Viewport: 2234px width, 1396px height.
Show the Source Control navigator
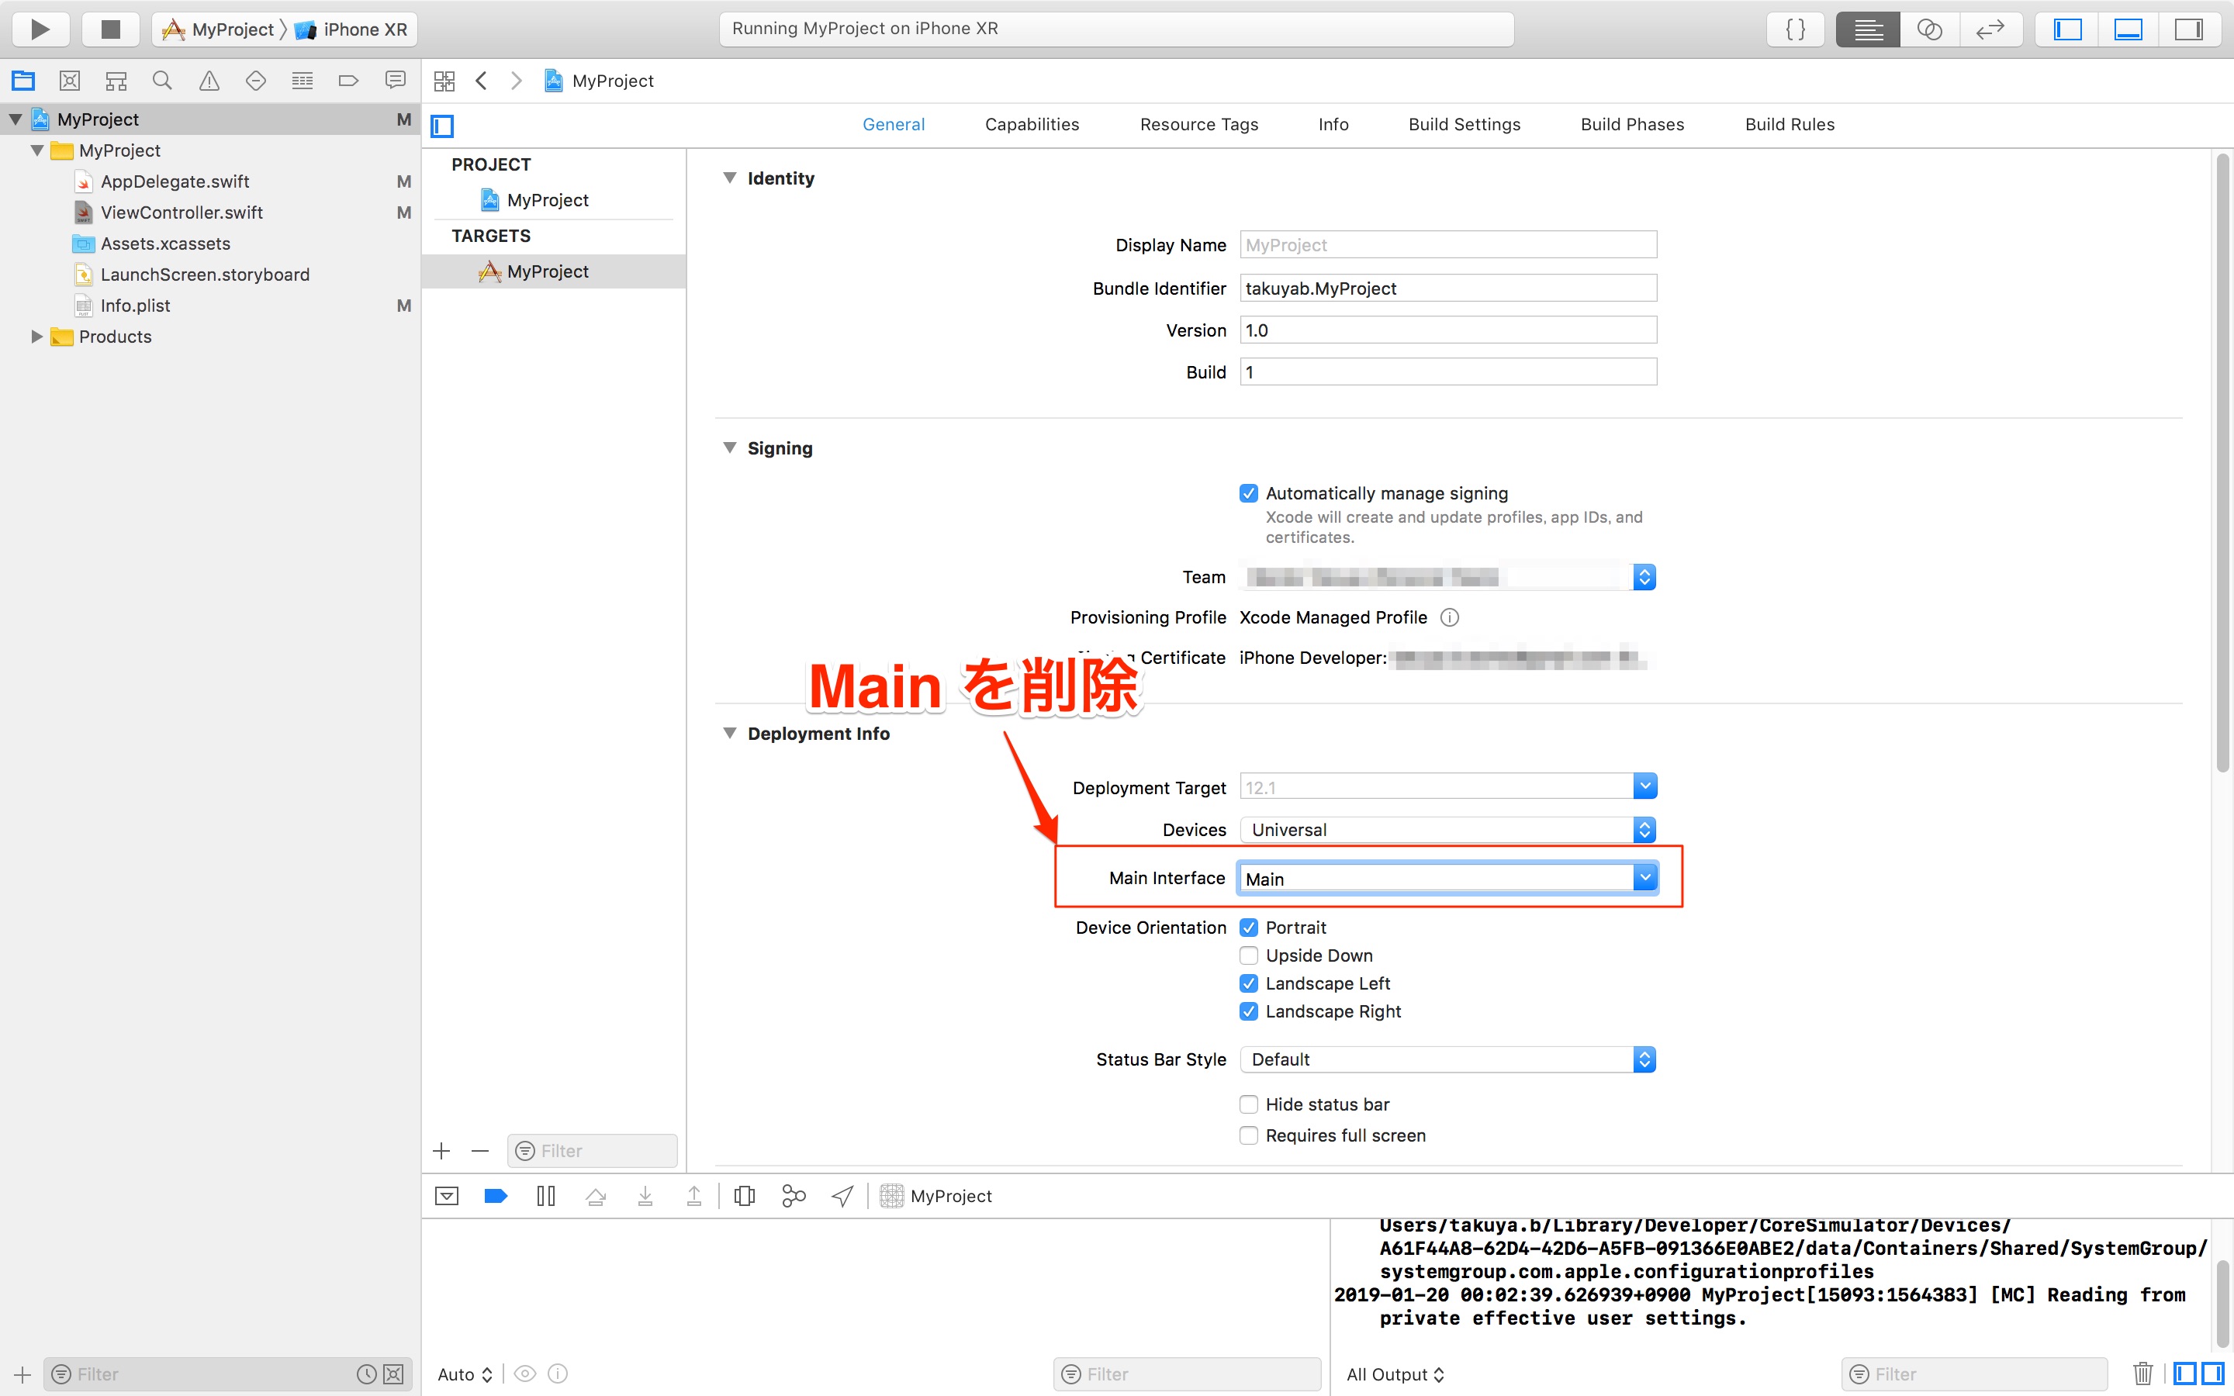pyautogui.click(x=69, y=81)
